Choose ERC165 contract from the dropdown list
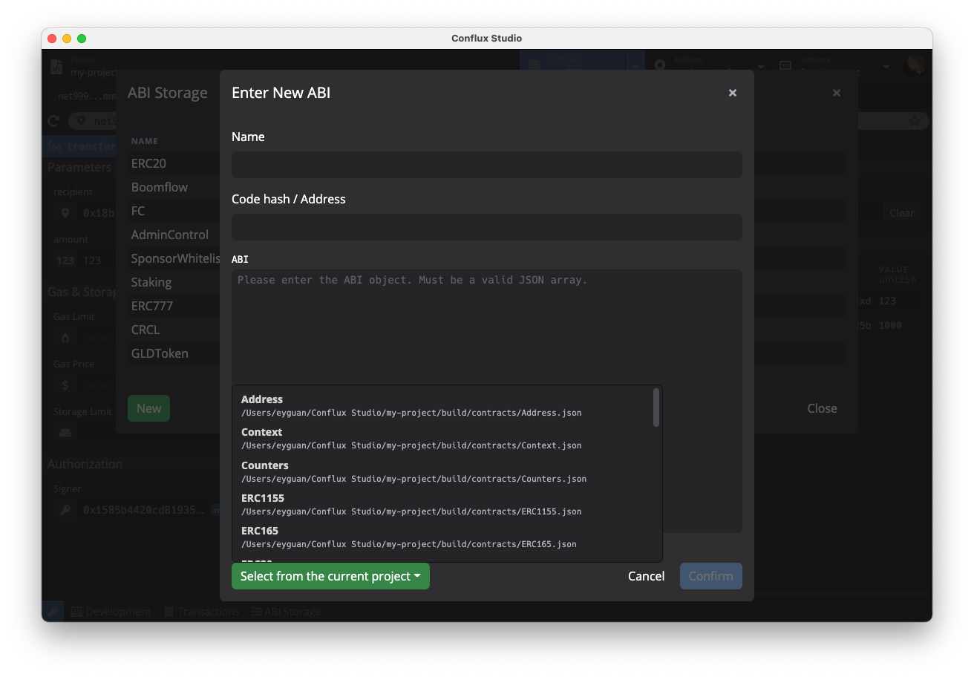 [x=442, y=537]
